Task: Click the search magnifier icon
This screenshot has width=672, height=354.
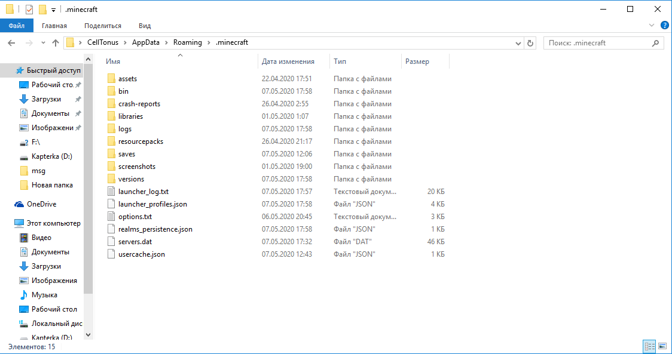Action: [x=655, y=43]
